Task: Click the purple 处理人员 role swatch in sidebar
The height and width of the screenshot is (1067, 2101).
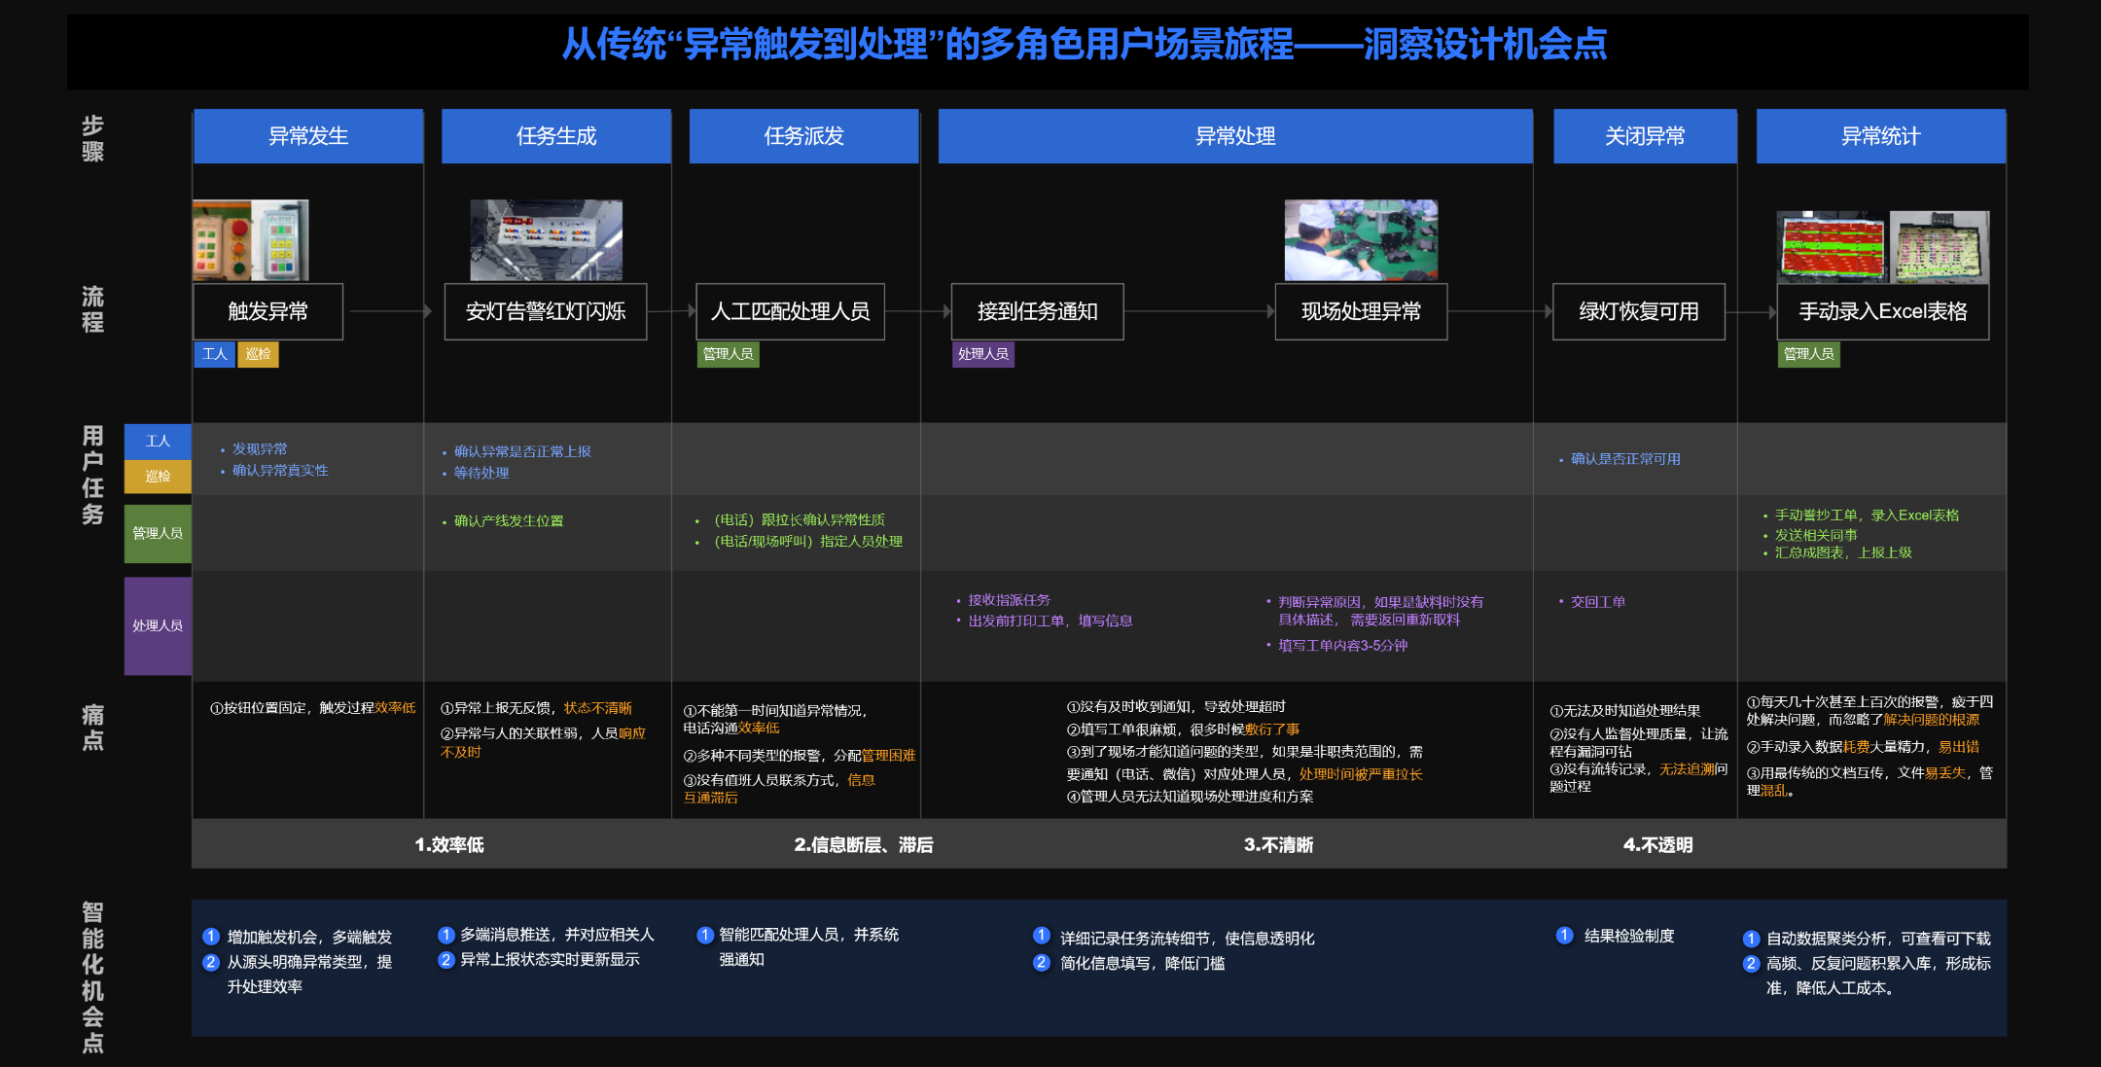Action: tap(158, 625)
